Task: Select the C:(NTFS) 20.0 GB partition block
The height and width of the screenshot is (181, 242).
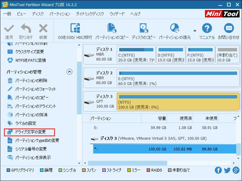Action: pyautogui.click(x=136, y=54)
